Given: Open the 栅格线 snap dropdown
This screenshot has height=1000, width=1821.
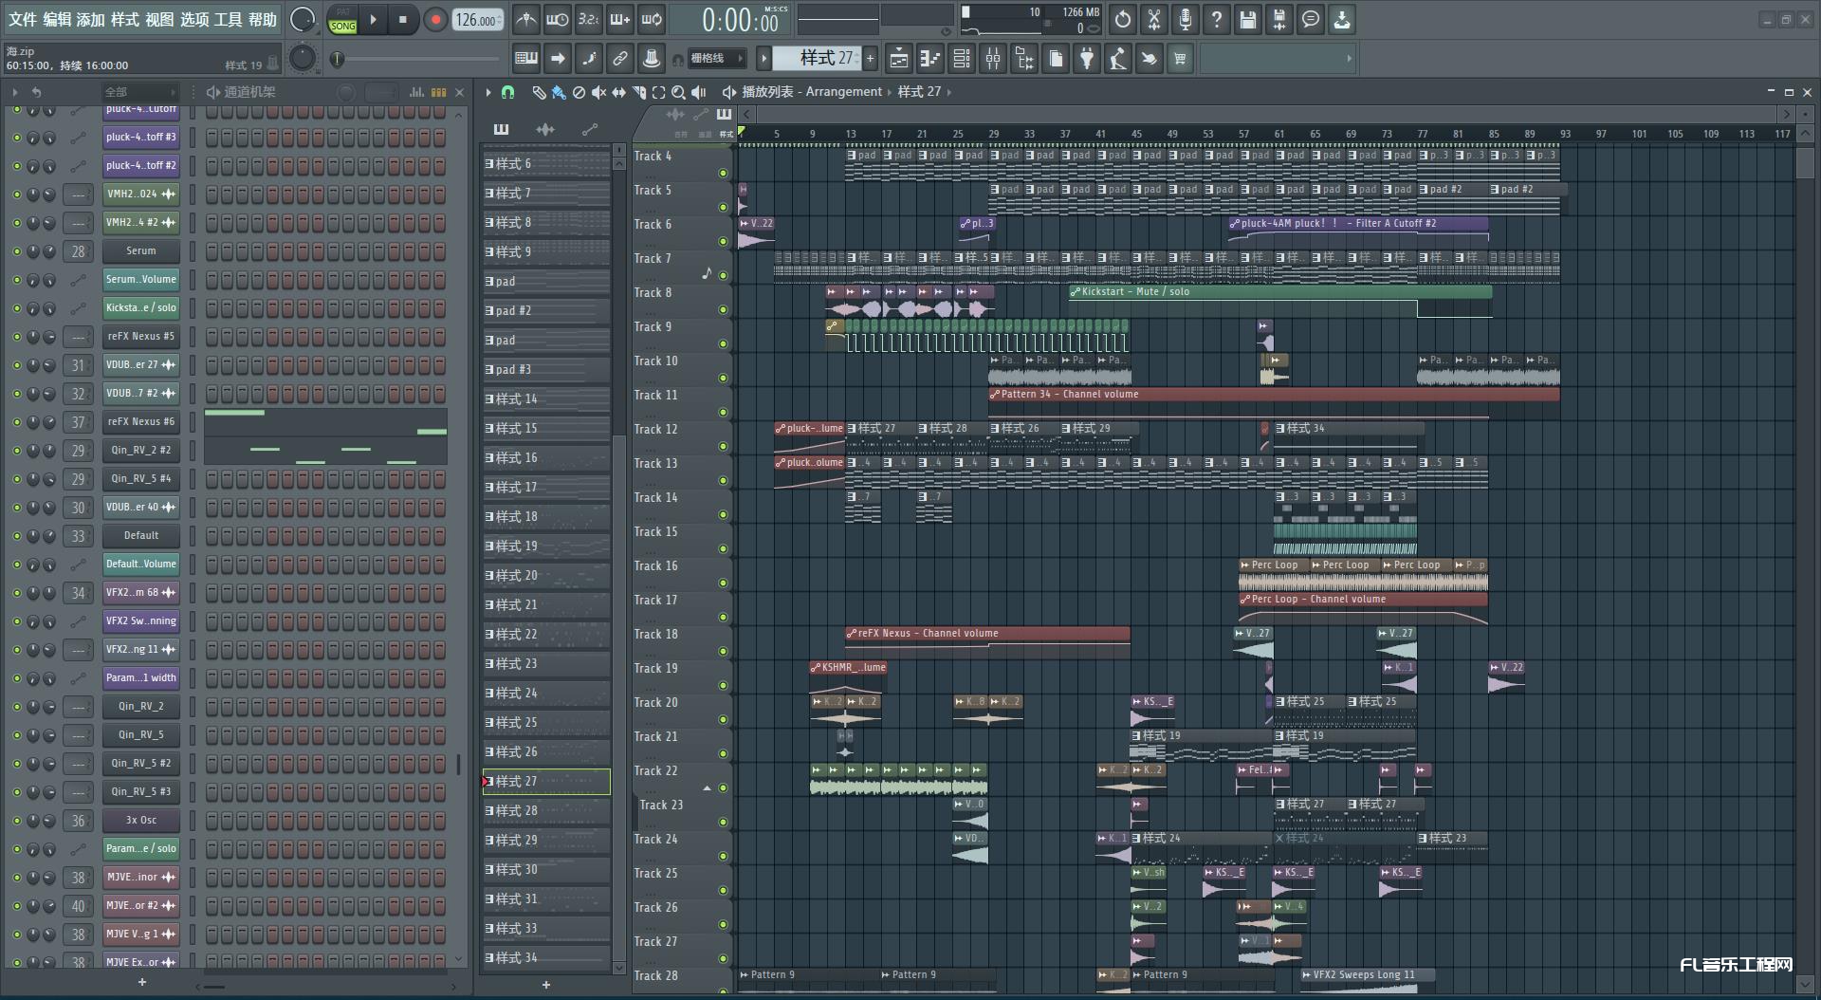Looking at the screenshot, I should pos(719,59).
